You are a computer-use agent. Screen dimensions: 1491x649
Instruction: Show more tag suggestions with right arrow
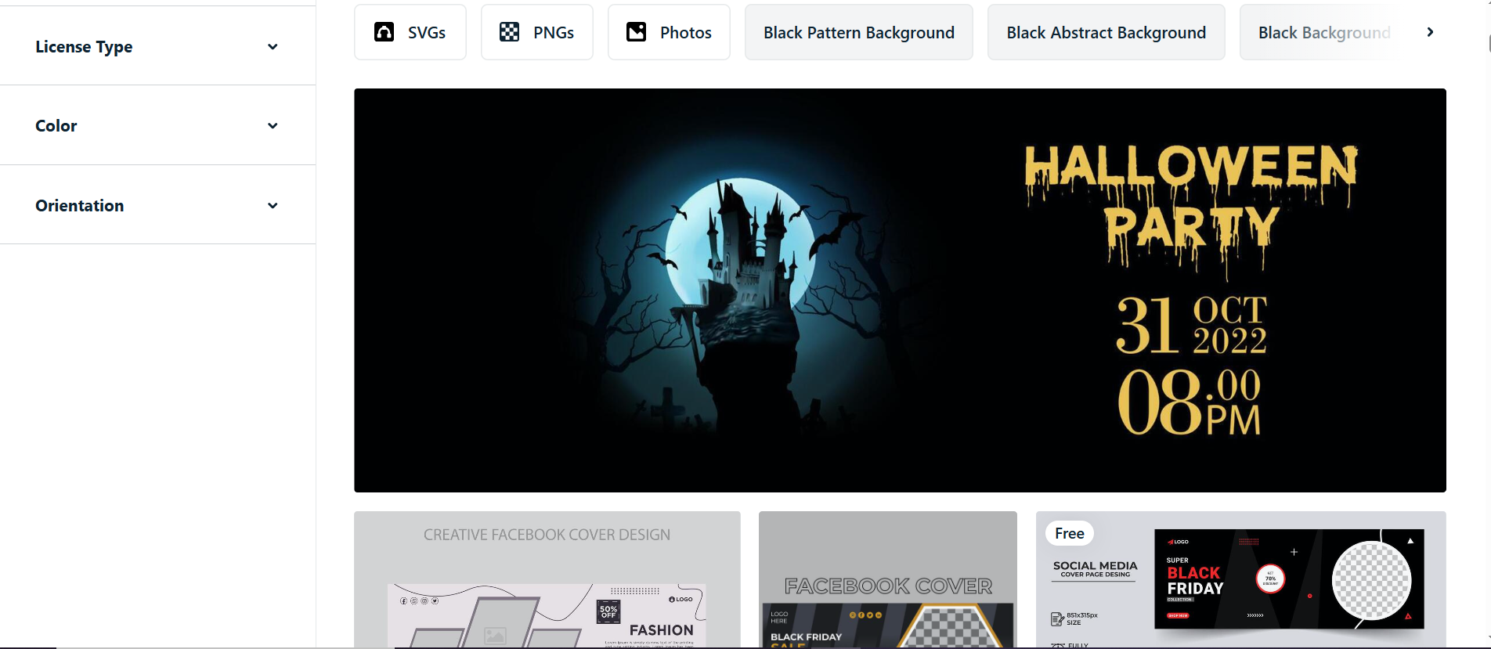pyautogui.click(x=1430, y=32)
